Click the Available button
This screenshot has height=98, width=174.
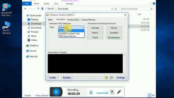point(114,33)
